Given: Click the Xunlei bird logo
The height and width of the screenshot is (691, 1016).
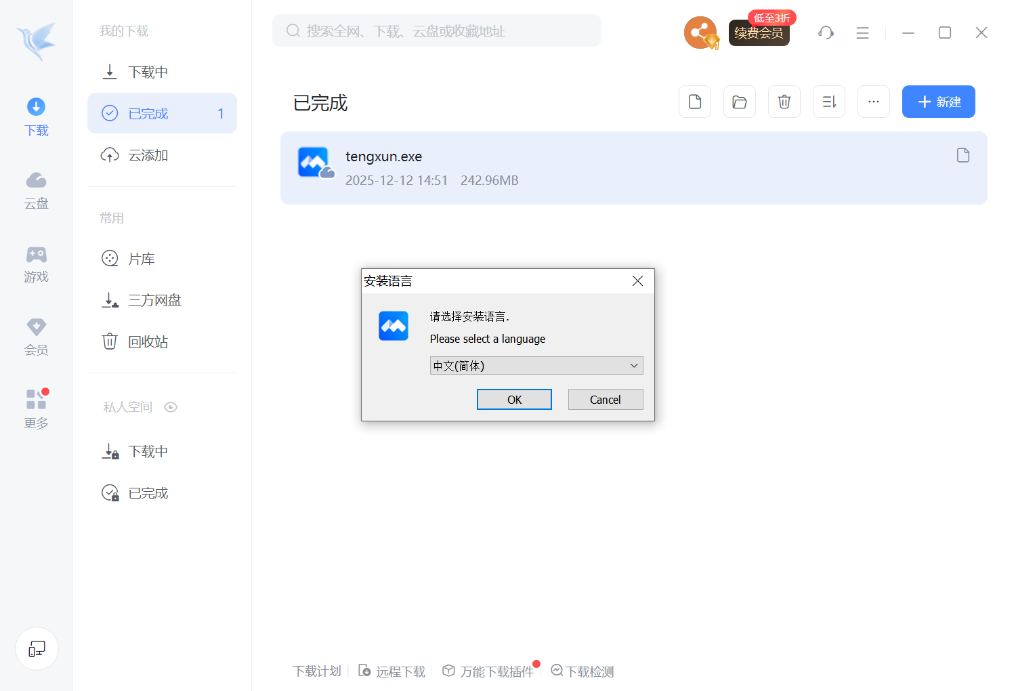Looking at the screenshot, I should 37,41.
